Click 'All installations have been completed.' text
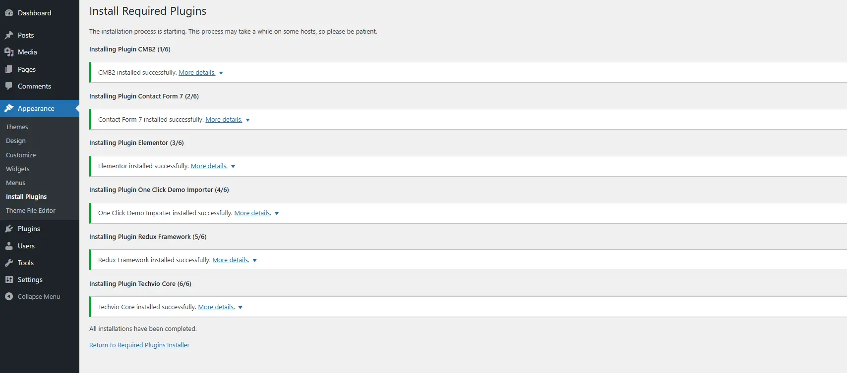This screenshot has width=847, height=373. pos(143,328)
